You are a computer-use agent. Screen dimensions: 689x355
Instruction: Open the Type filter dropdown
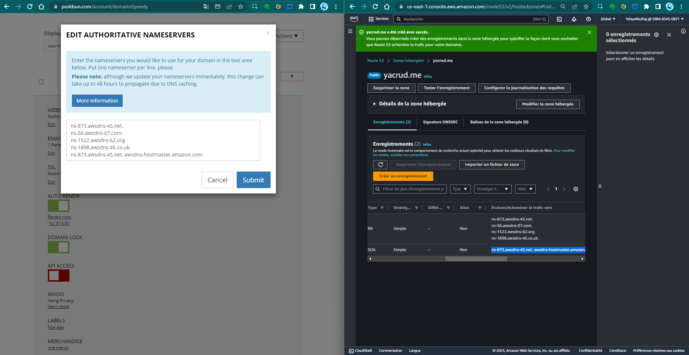460,189
